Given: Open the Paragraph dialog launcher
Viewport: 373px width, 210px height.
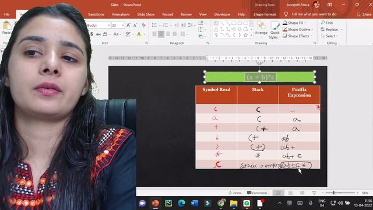Looking at the screenshot, I should pyautogui.click(x=207, y=43).
